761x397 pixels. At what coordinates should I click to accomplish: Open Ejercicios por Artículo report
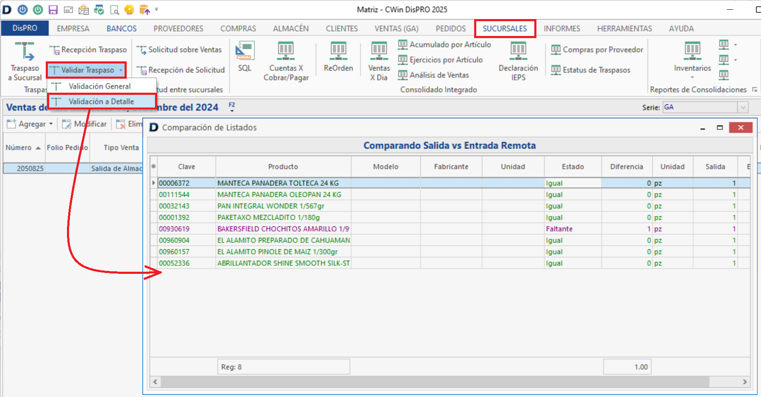click(440, 60)
